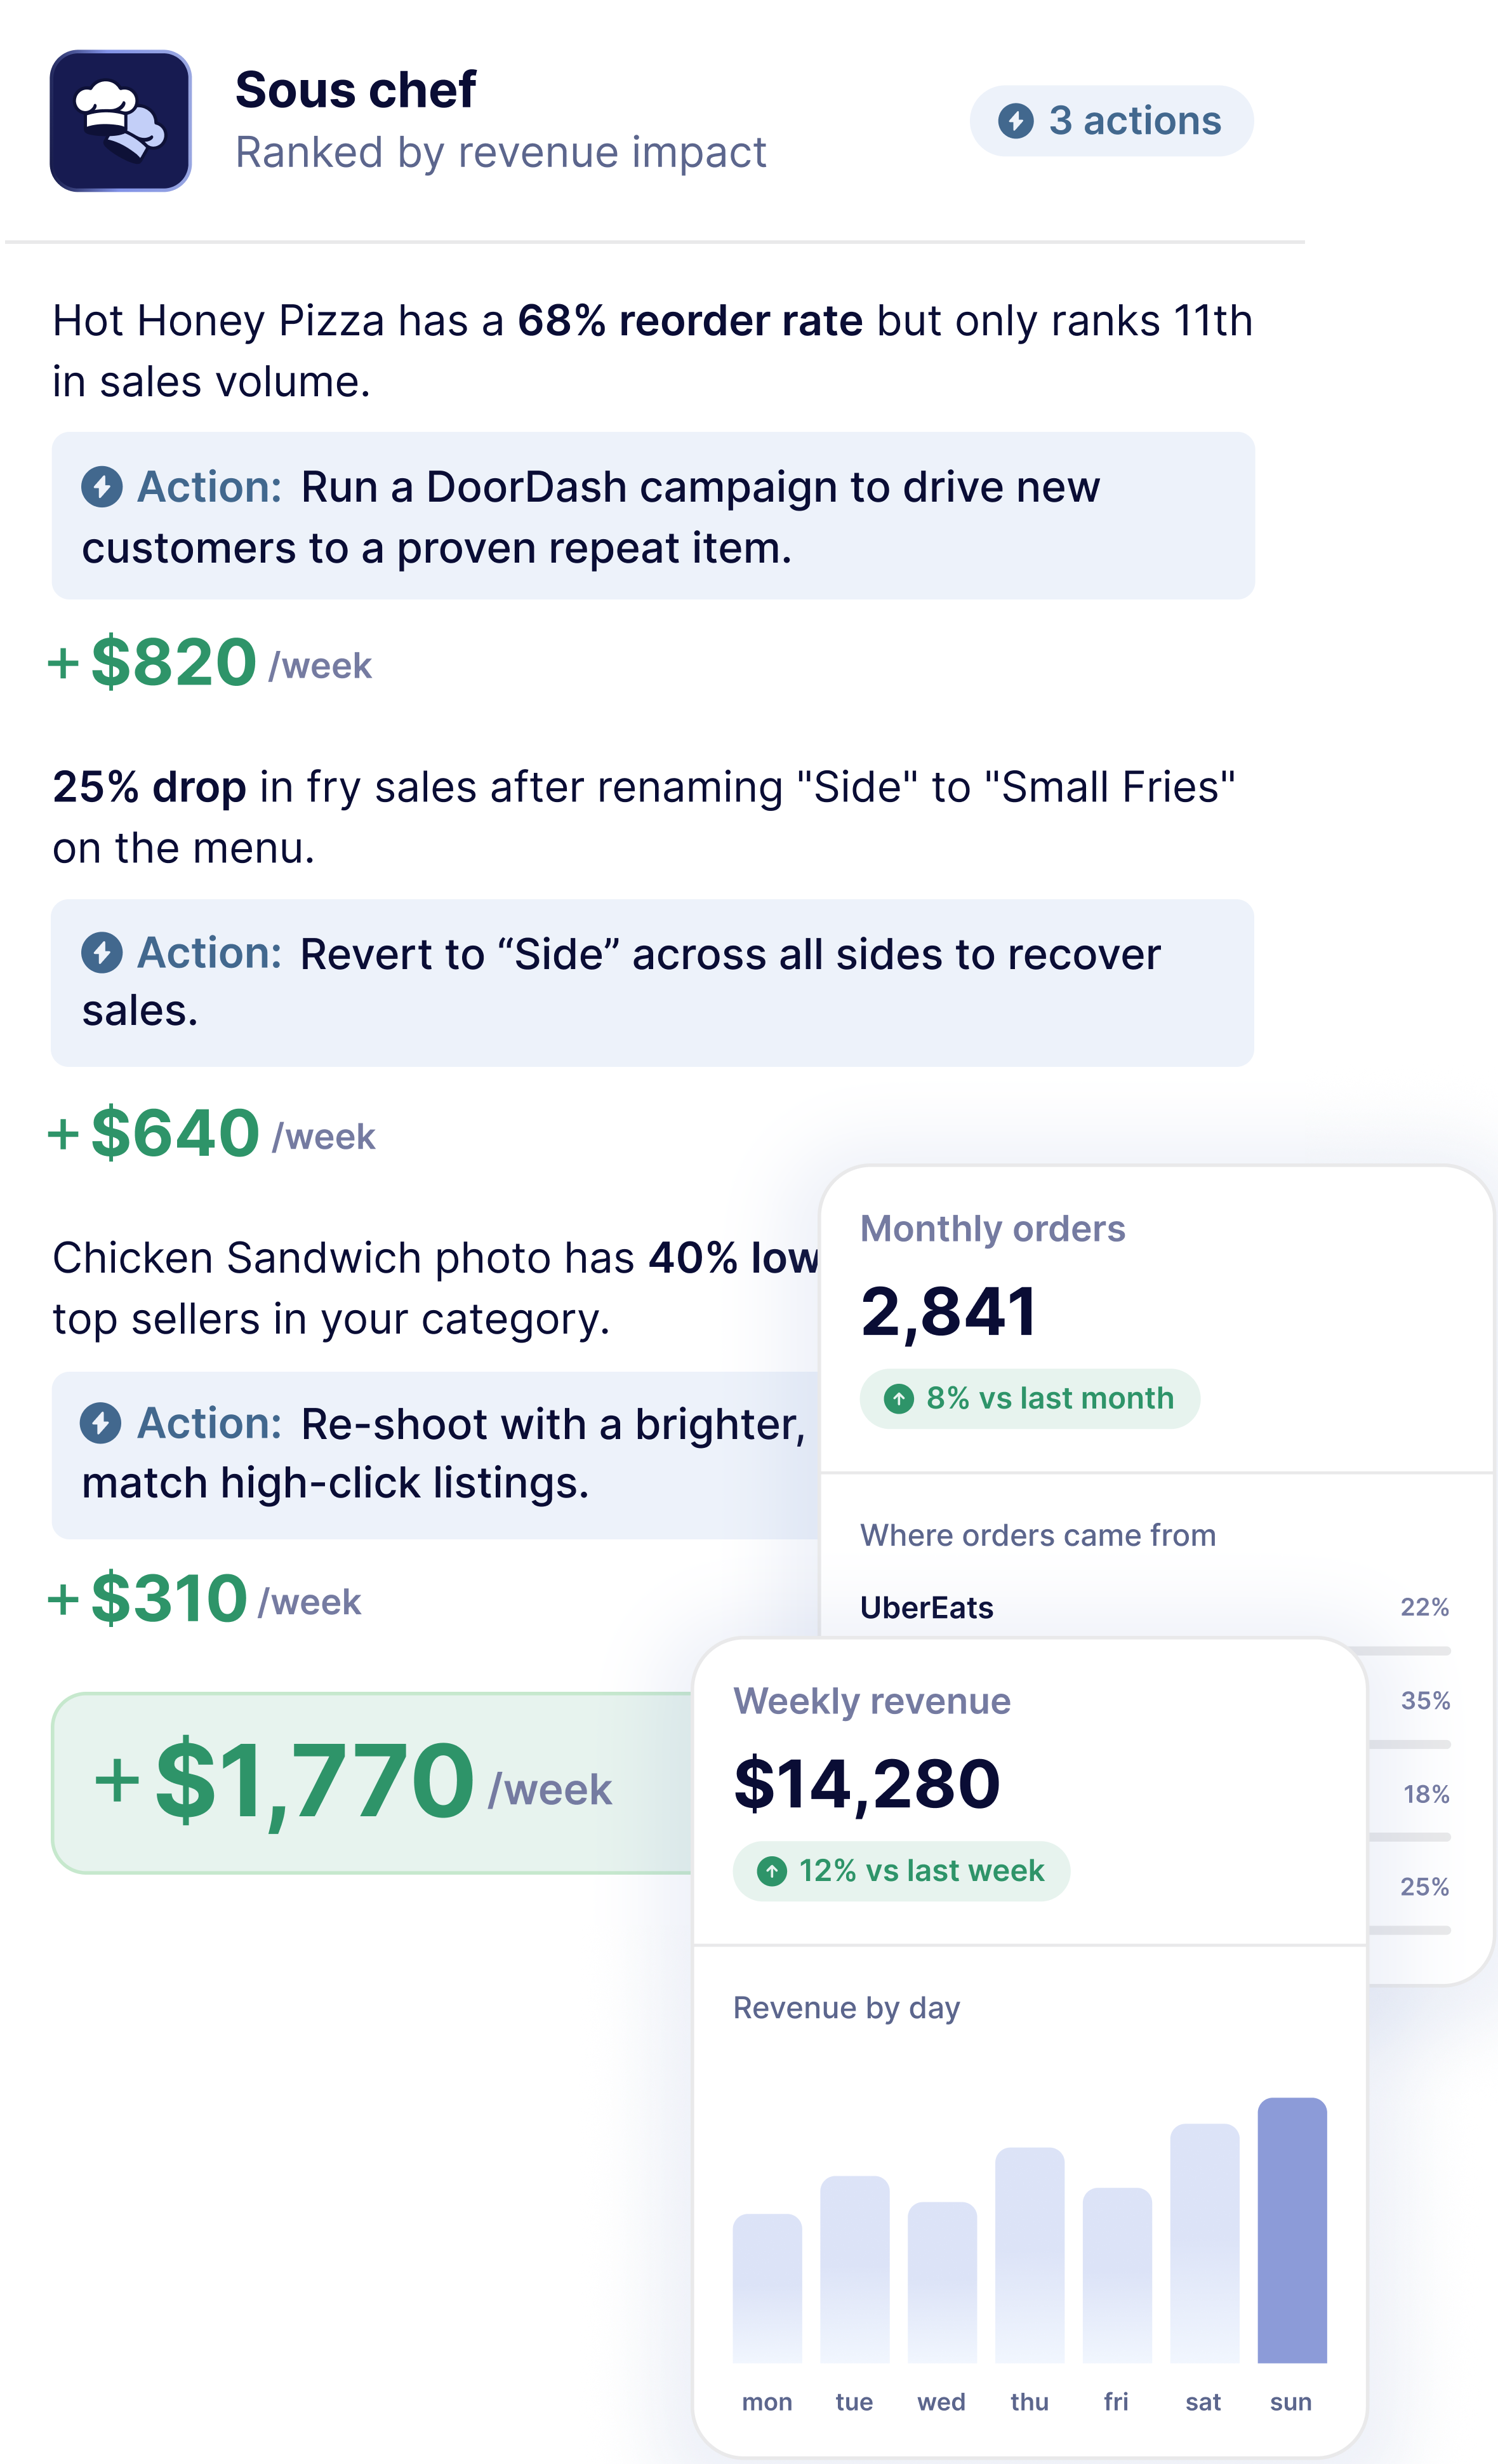
Task: Click the Sous chef hat app icon
Action: (120, 120)
